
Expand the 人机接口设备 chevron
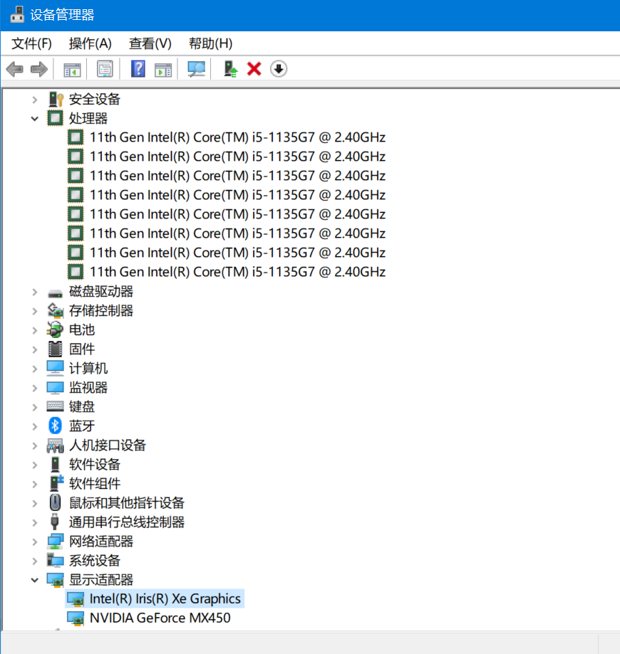[35, 446]
